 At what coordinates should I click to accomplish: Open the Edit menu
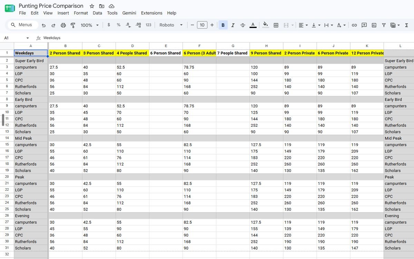34,13
